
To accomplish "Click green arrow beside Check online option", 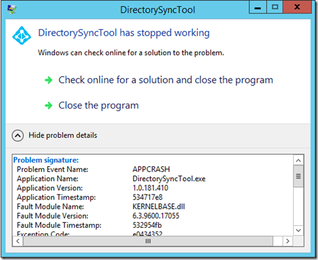I will point(49,80).
